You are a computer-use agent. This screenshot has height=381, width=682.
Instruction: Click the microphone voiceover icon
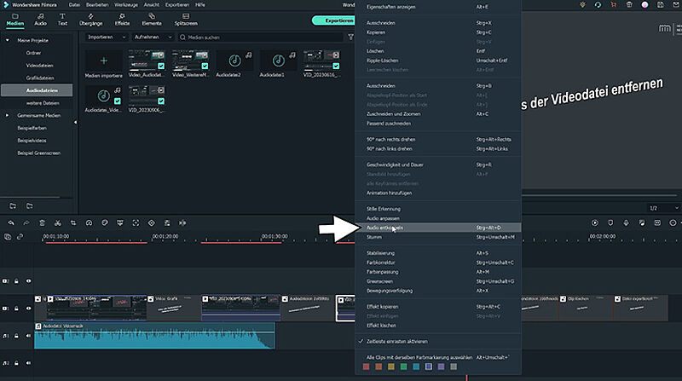click(x=626, y=222)
